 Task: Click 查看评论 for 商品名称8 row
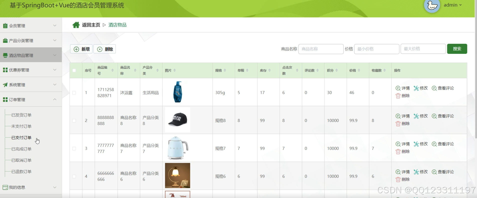[443, 116]
